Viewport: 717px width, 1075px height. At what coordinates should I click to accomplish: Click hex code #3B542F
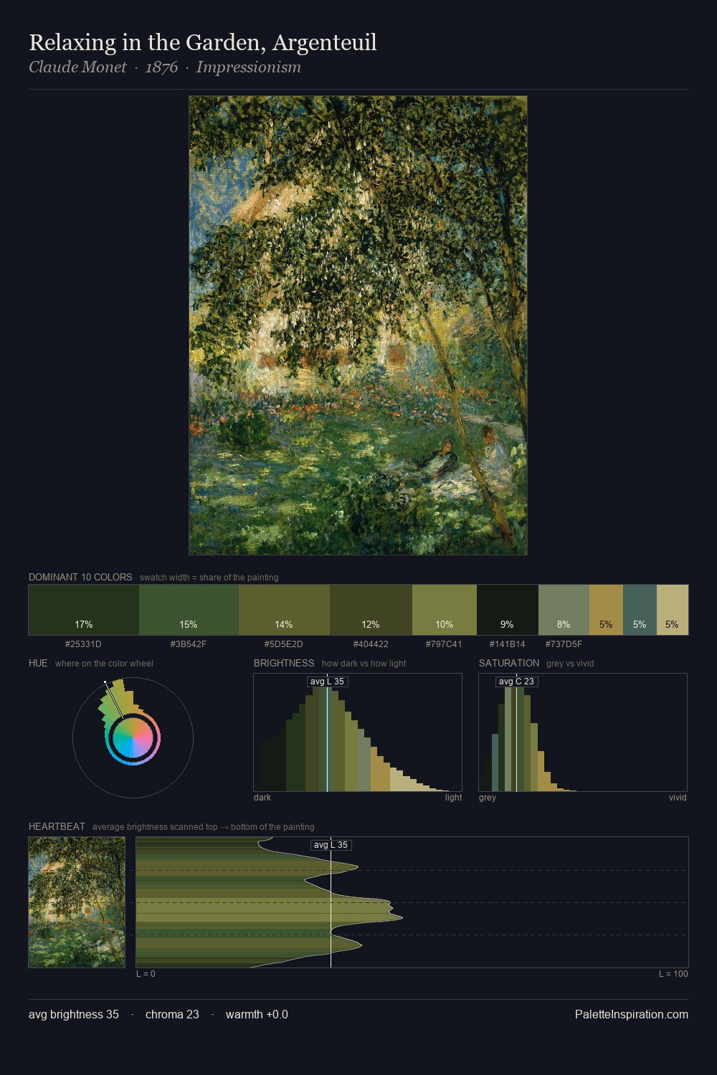(x=189, y=644)
